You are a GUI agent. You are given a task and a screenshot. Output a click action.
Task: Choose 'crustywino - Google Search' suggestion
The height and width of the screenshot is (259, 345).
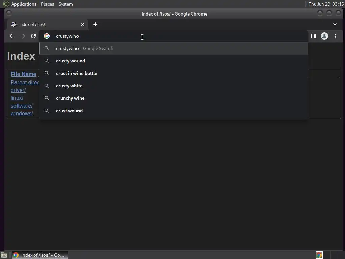174,49
